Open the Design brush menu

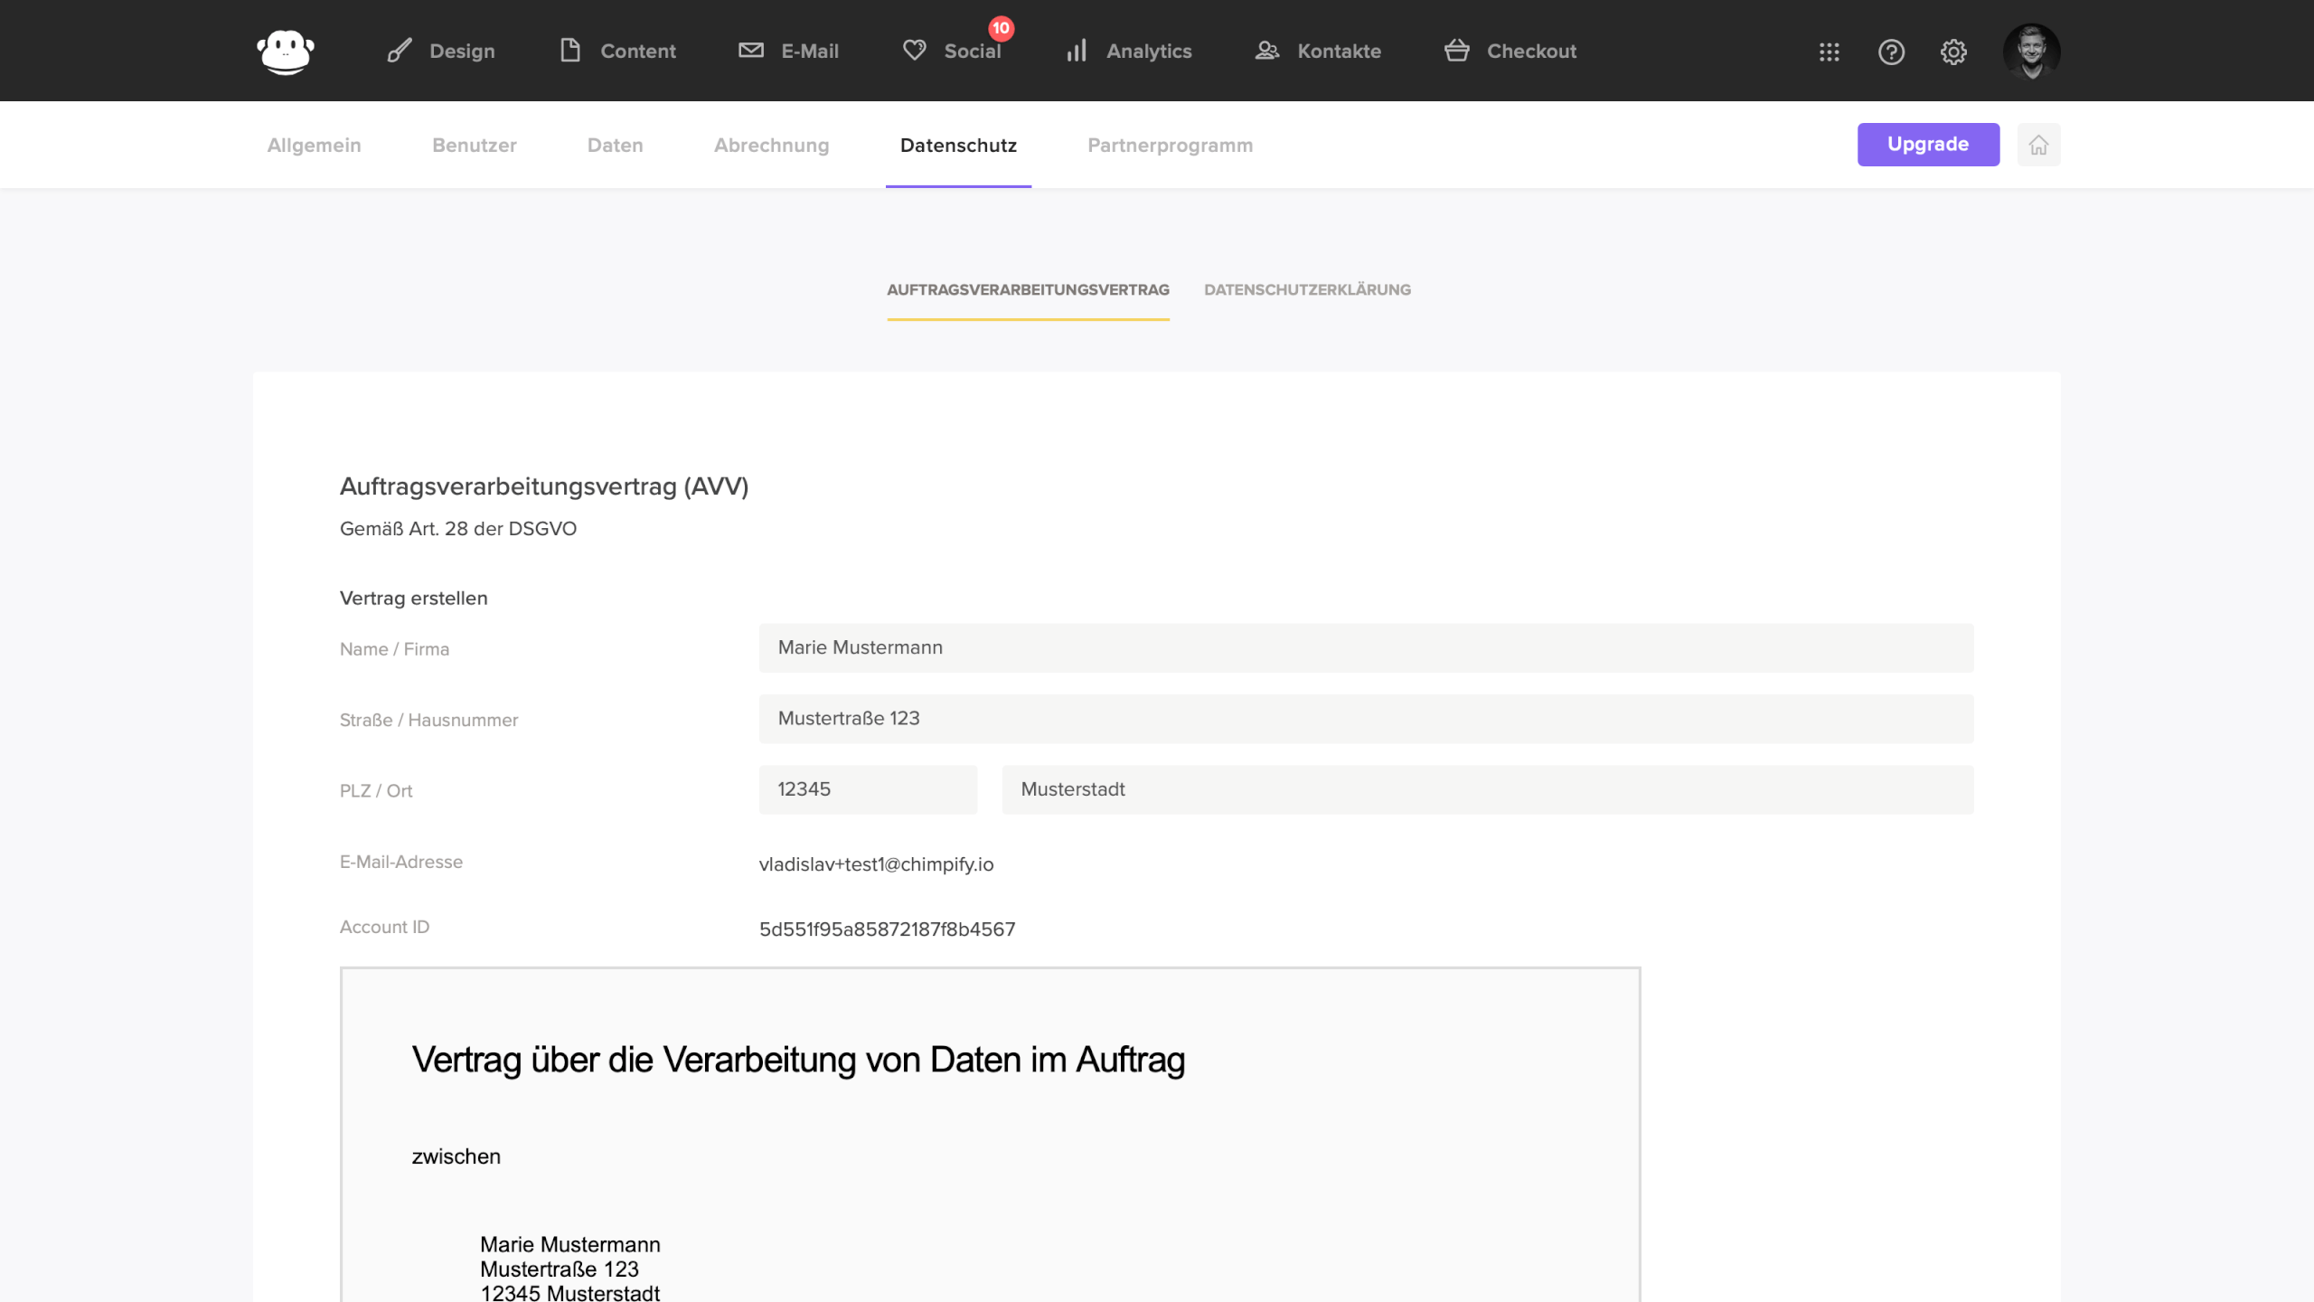(x=441, y=52)
